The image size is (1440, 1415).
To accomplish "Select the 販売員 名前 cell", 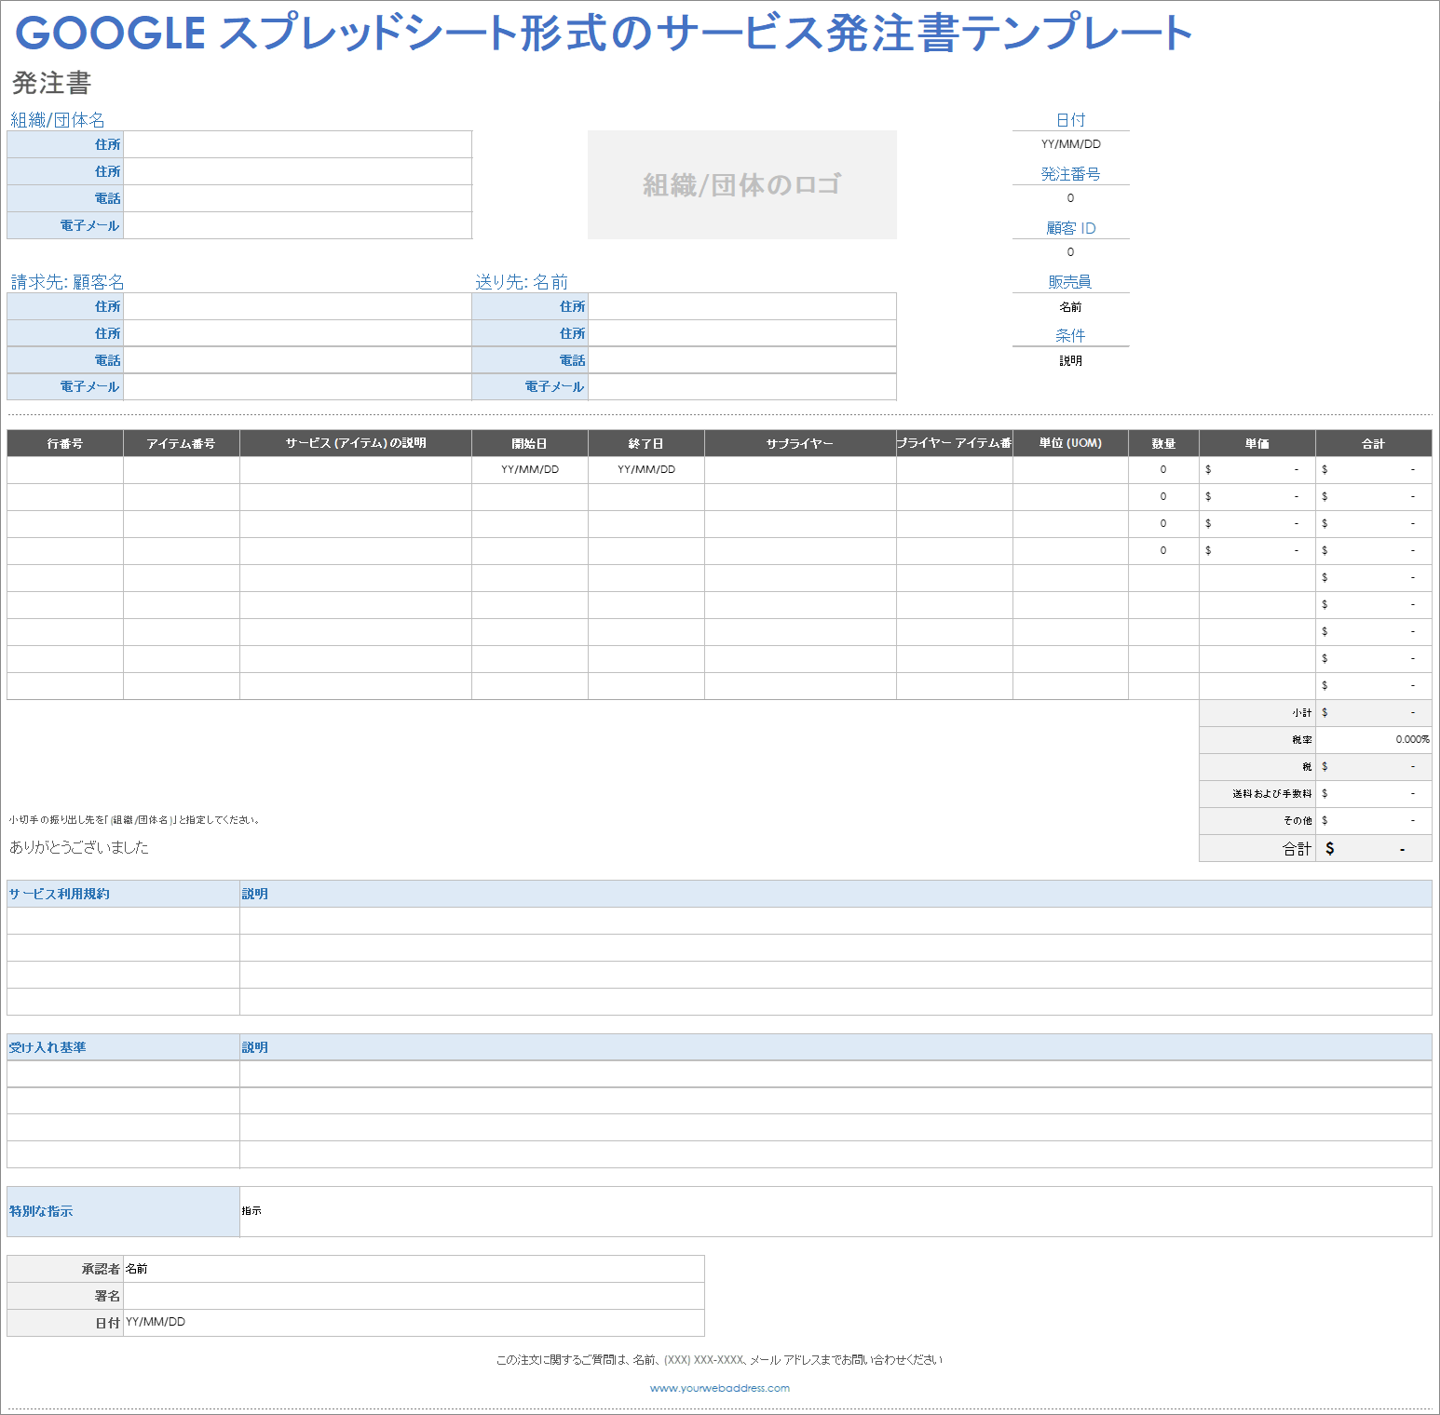I will (1070, 305).
